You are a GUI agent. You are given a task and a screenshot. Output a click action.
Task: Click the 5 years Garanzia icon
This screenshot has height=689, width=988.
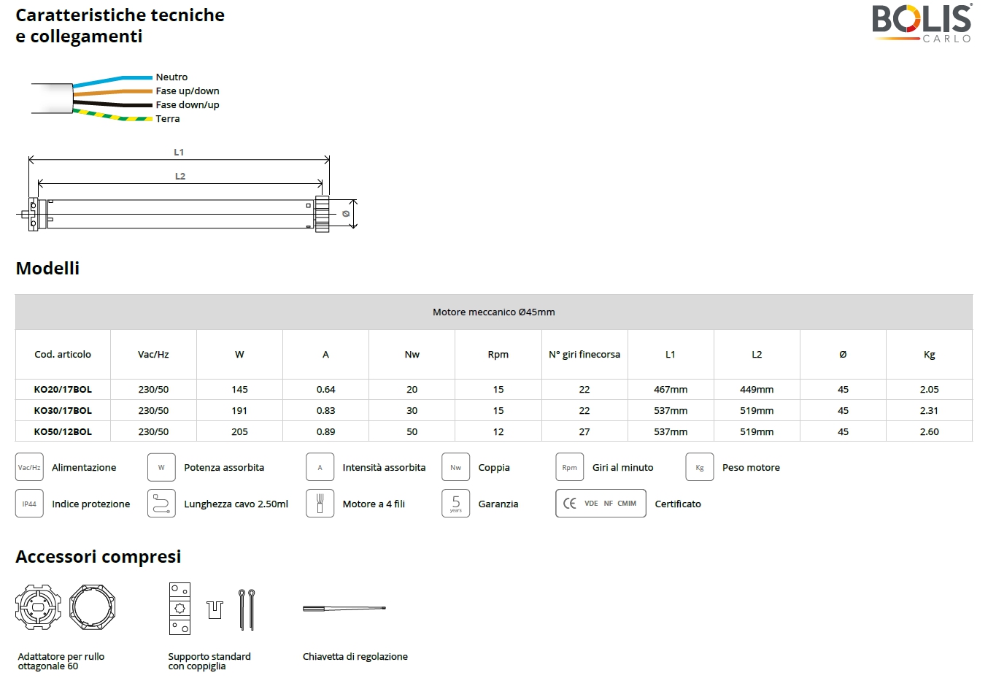[x=455, y=504]
